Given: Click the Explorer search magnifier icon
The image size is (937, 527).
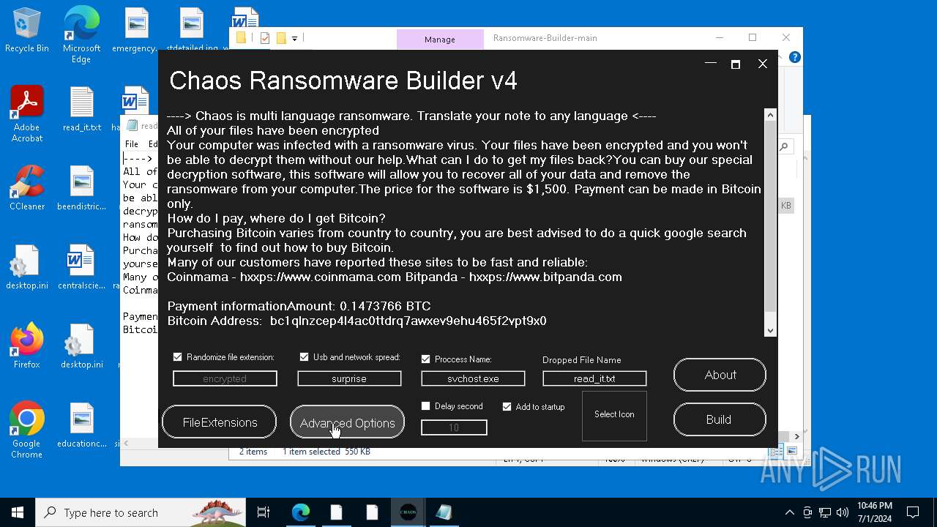Looking at the screenshot, I should pyautogui.click(x=784, y=147).
